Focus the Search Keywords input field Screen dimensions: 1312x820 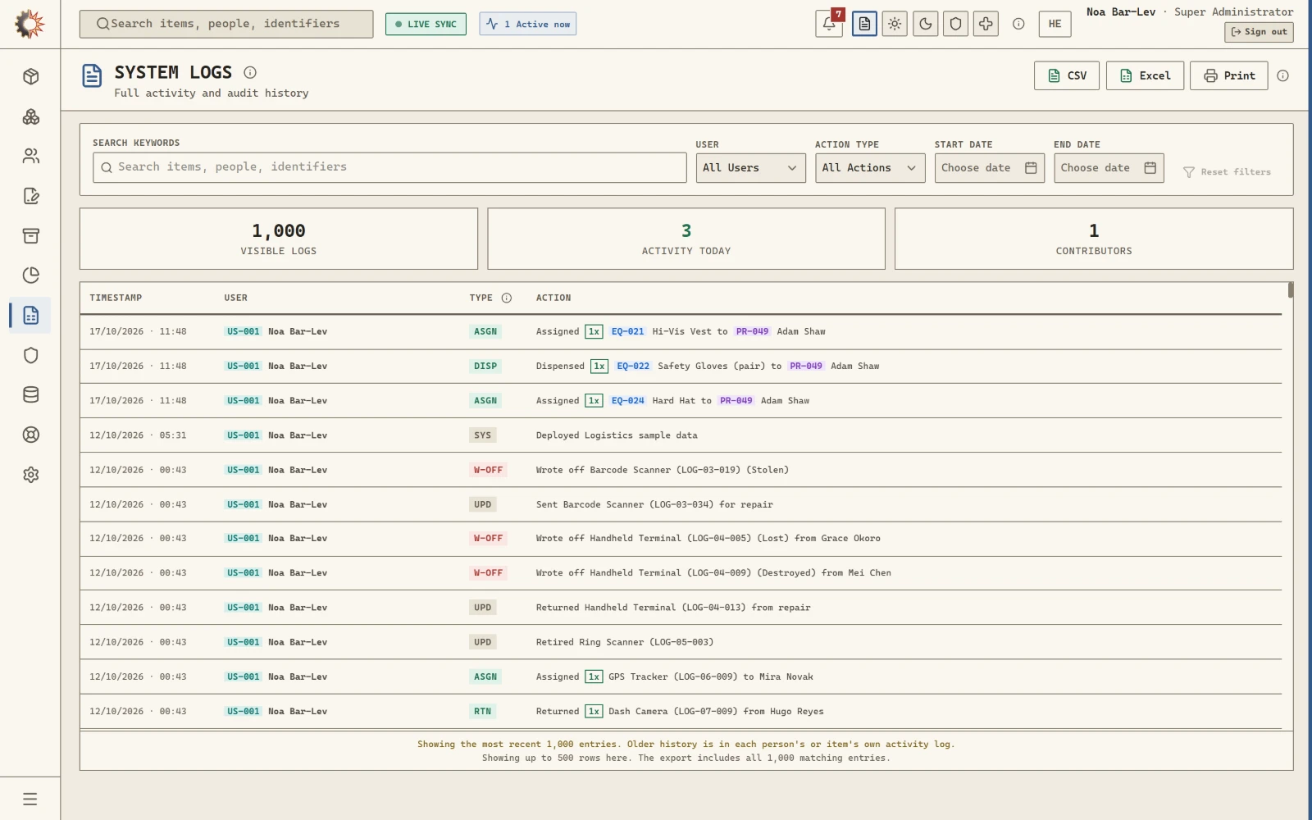(389, 167)
